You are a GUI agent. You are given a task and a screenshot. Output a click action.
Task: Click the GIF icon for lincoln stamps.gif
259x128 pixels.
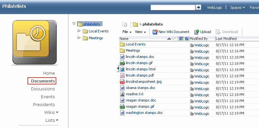[x=122, y=63]
